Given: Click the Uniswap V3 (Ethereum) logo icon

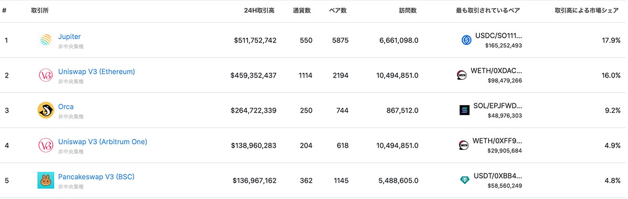Looking at the screenshot, I should click(x=46, y=75).
